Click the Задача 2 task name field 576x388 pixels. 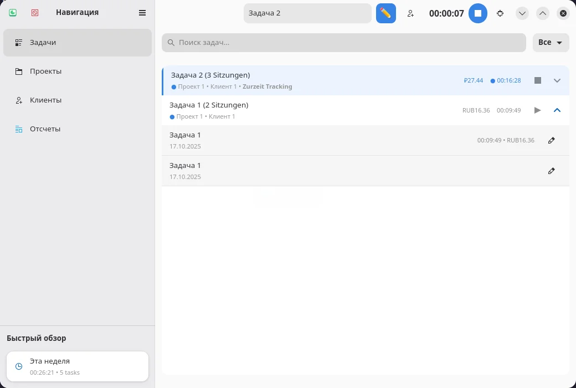pyautogui.click(x=307, y=13)
